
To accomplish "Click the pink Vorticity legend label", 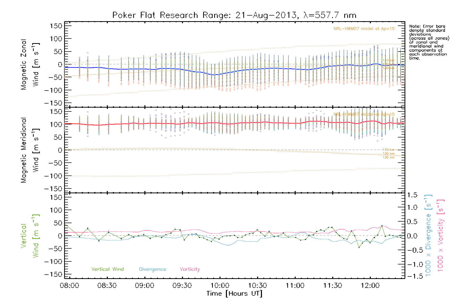I will 190,269.
